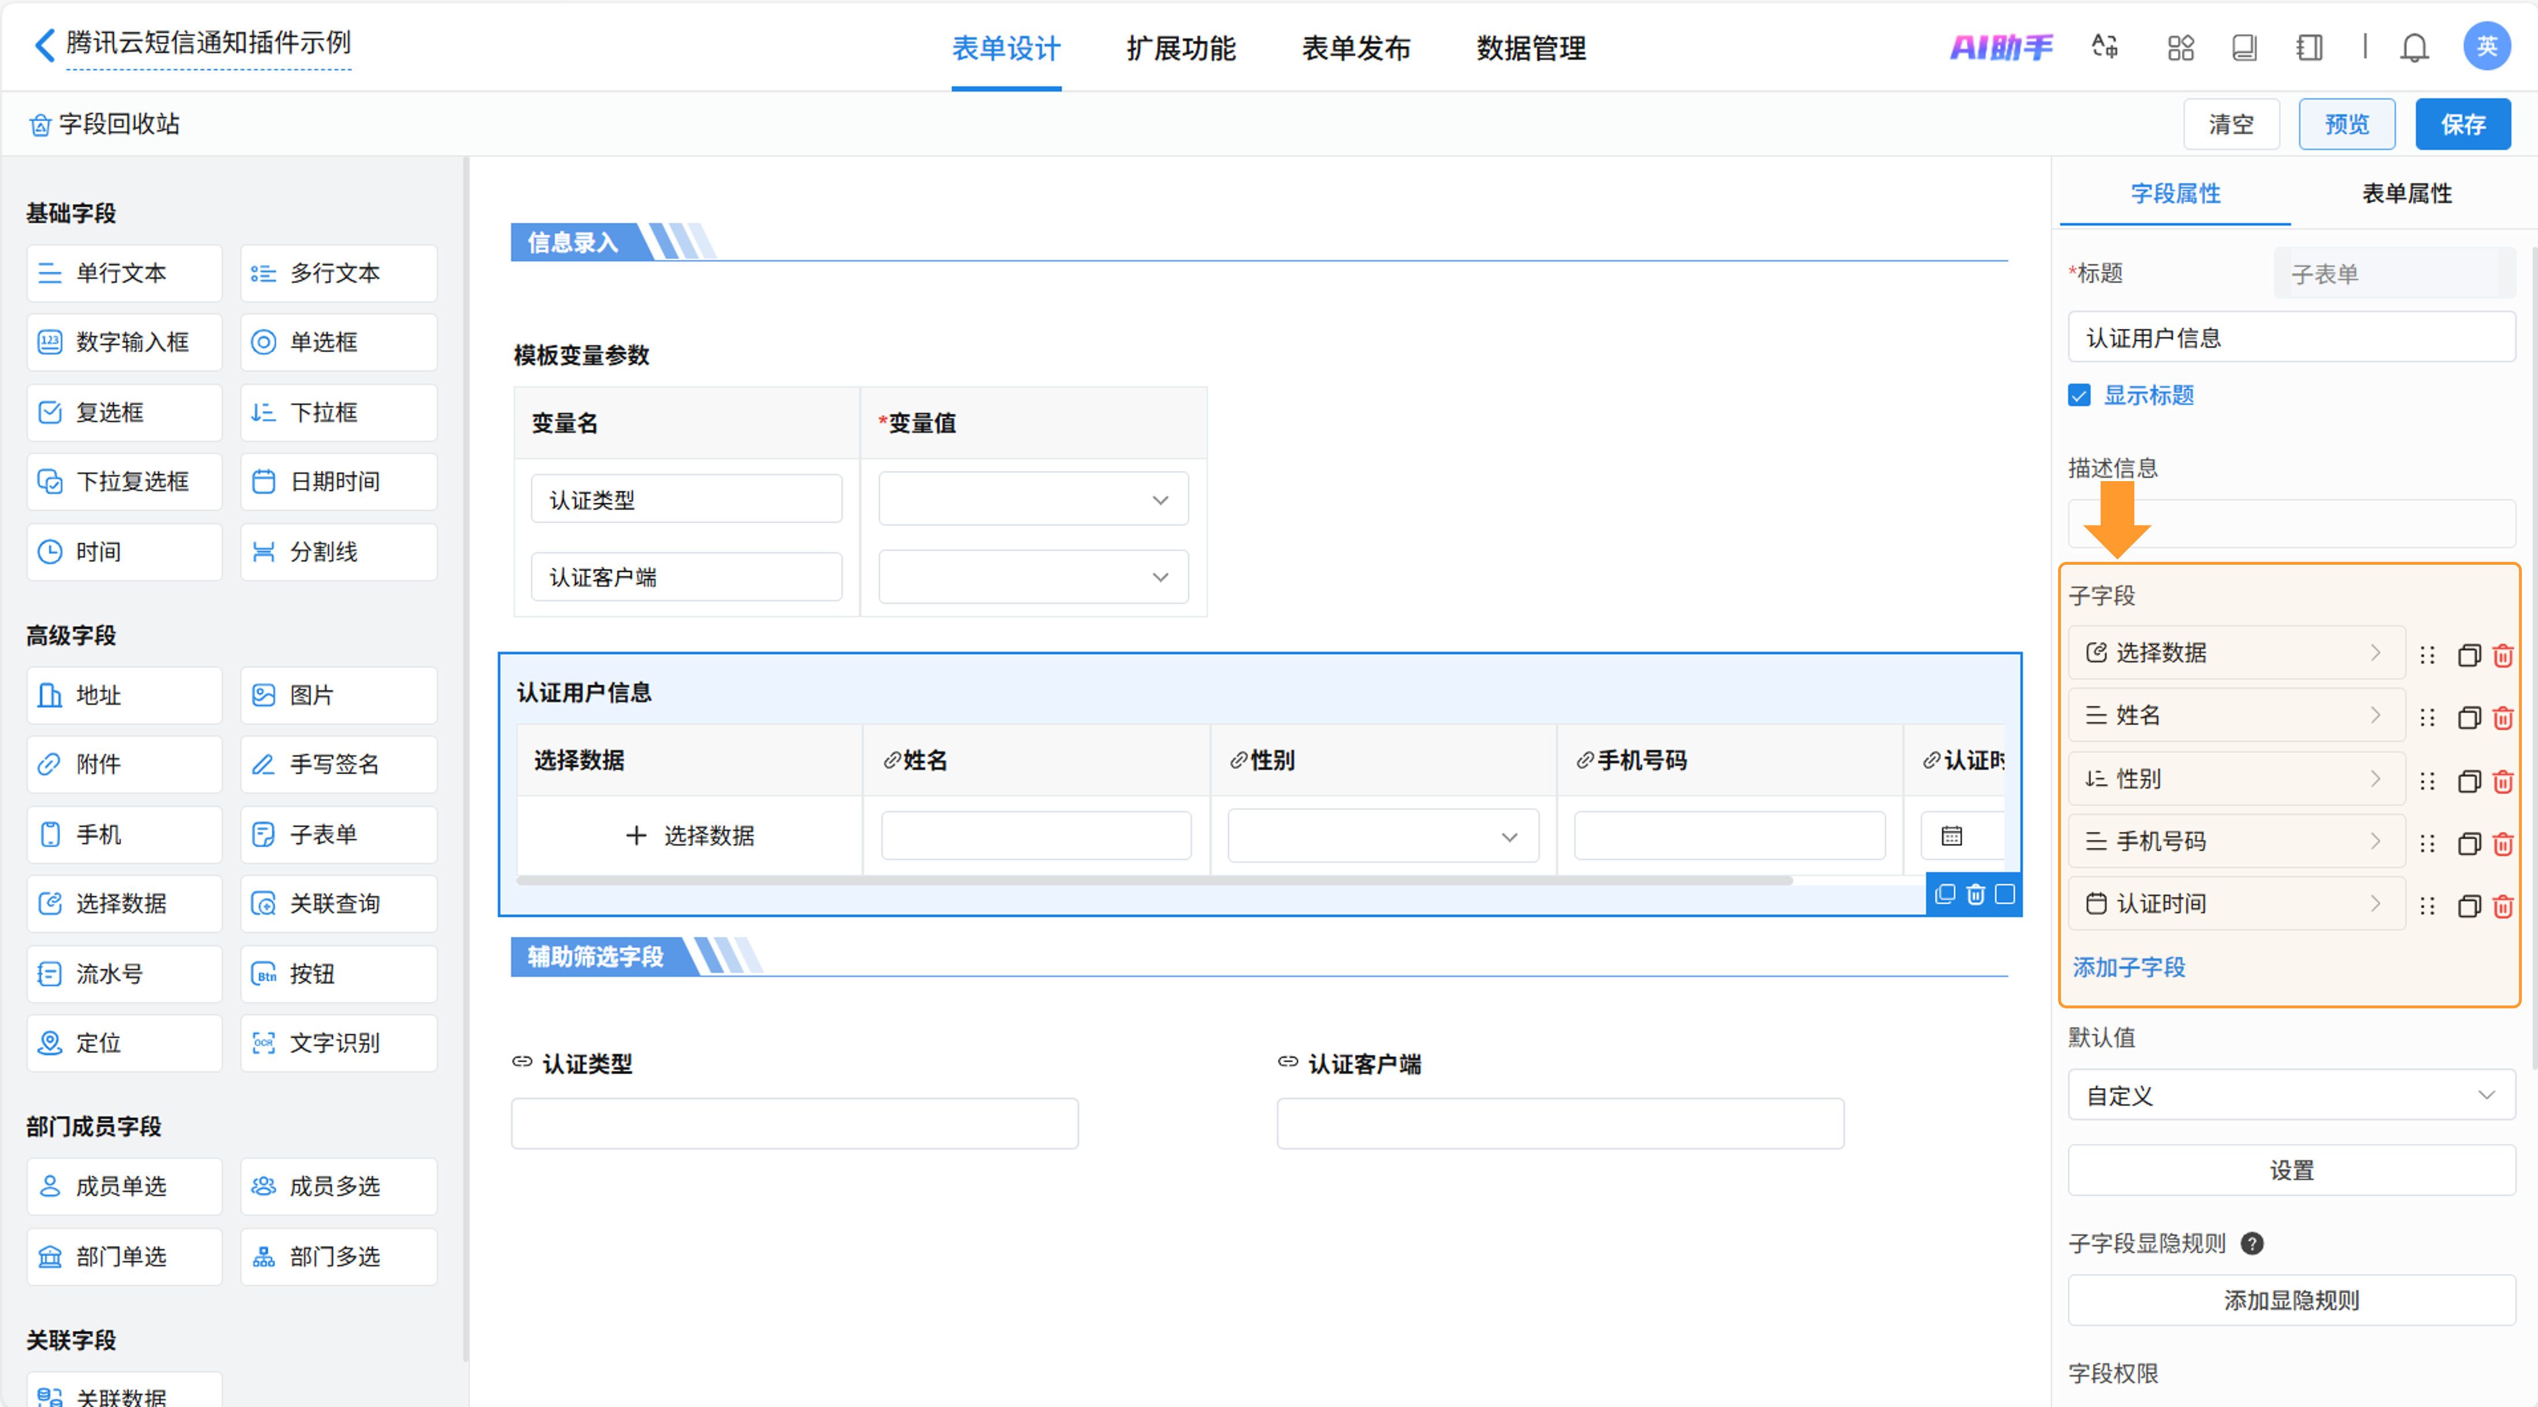Click 添加子字段 link

[2129, 967]
